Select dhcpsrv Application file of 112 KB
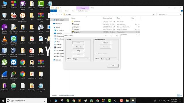 pos(76,24)
